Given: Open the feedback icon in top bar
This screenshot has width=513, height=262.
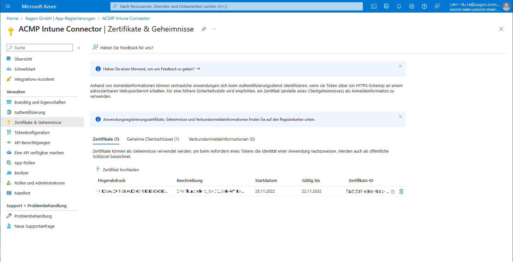Looking at the screenshot, I should [x=437, y=6].
